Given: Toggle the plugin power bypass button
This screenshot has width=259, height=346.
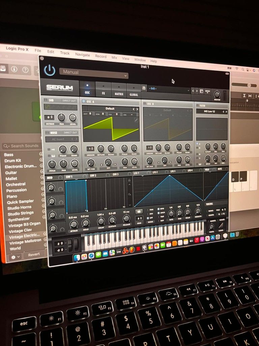Looking at the screenshot, I should pos(50,70).
